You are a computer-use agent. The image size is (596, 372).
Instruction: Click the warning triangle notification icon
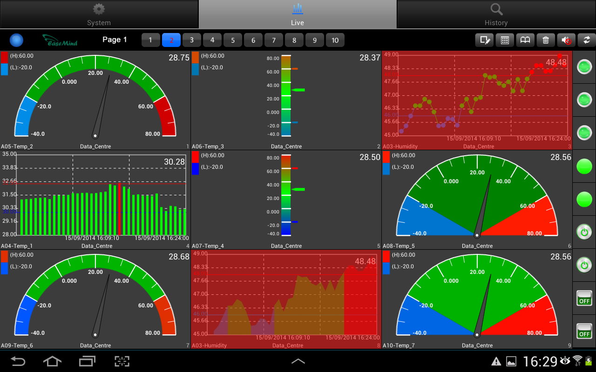pyautogui.click(x=496, y=361)
